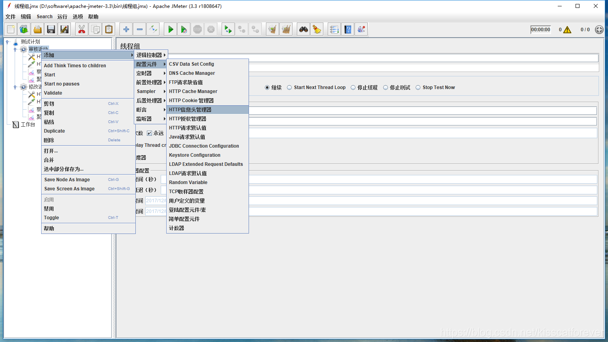Click the Copy toolbar icon
This screenshot has height=342, width=608.
pos(95,29)
